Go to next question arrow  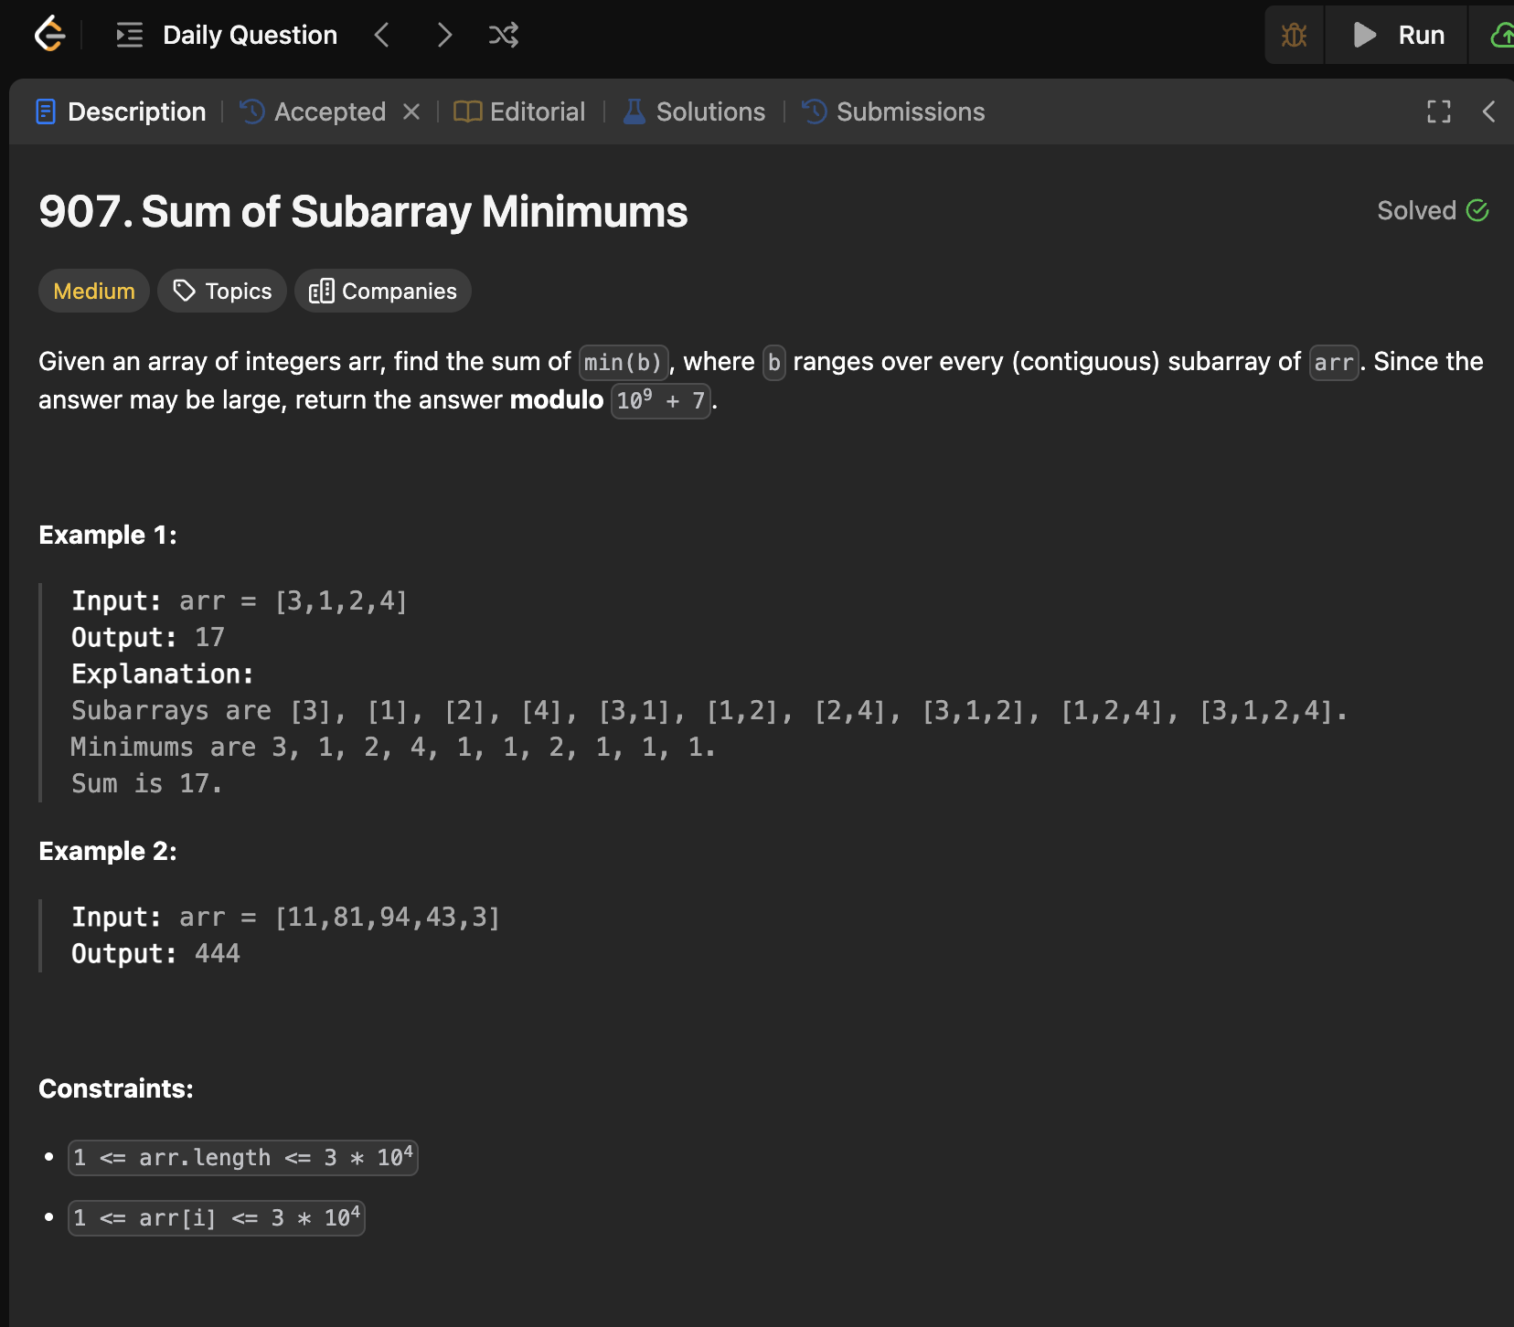tap(444, 36)
